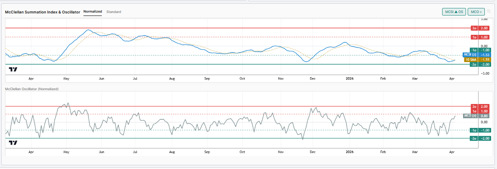
Task: Open TradingView logo in the summation chart
Action: coord(13,70)
